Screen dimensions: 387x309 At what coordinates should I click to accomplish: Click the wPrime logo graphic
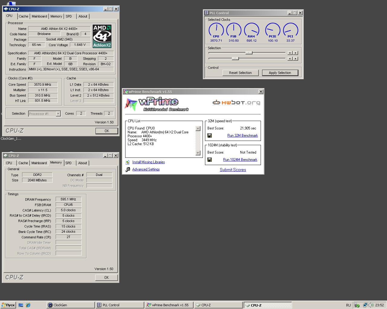click(x=156, y=104)
